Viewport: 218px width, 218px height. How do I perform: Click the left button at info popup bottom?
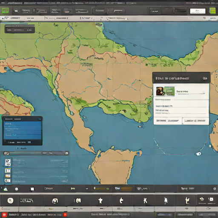pyautogui.click(x=167, y=121)
